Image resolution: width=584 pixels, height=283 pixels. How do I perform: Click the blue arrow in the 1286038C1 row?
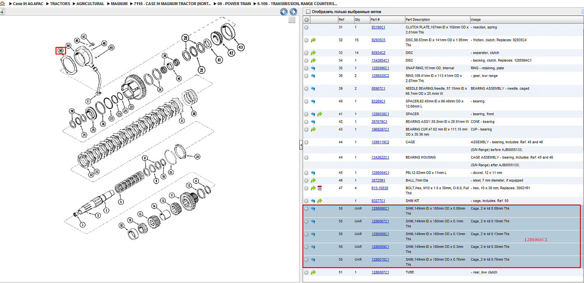pyautogui.click(x=313, y=114)
